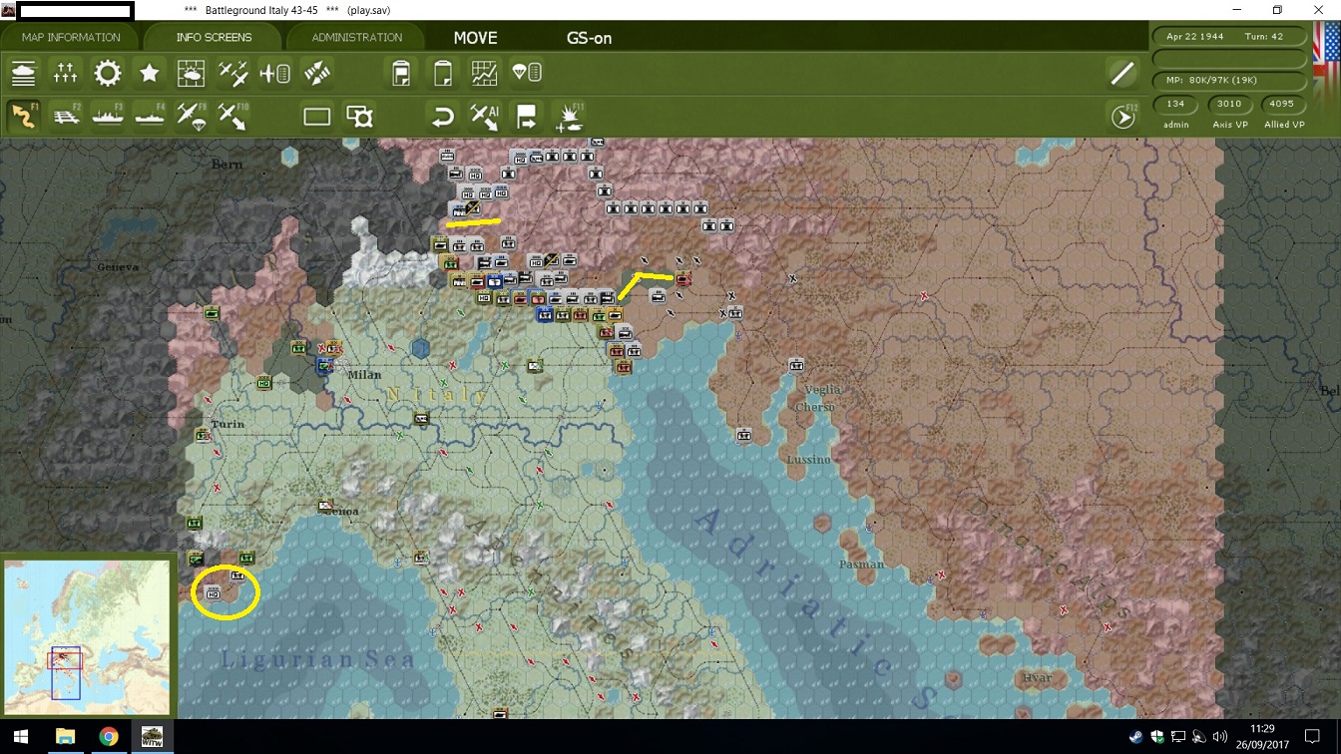
Task: Open the Steam tray icon
Action: point(1136,737)
